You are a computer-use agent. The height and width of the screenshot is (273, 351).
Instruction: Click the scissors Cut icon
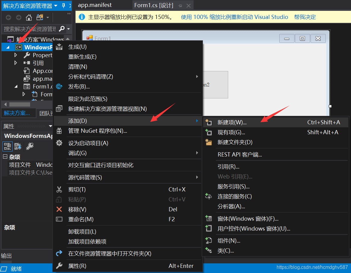[x=59, y=189]
